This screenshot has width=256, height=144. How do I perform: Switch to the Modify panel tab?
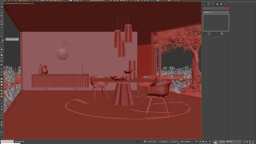208,4
